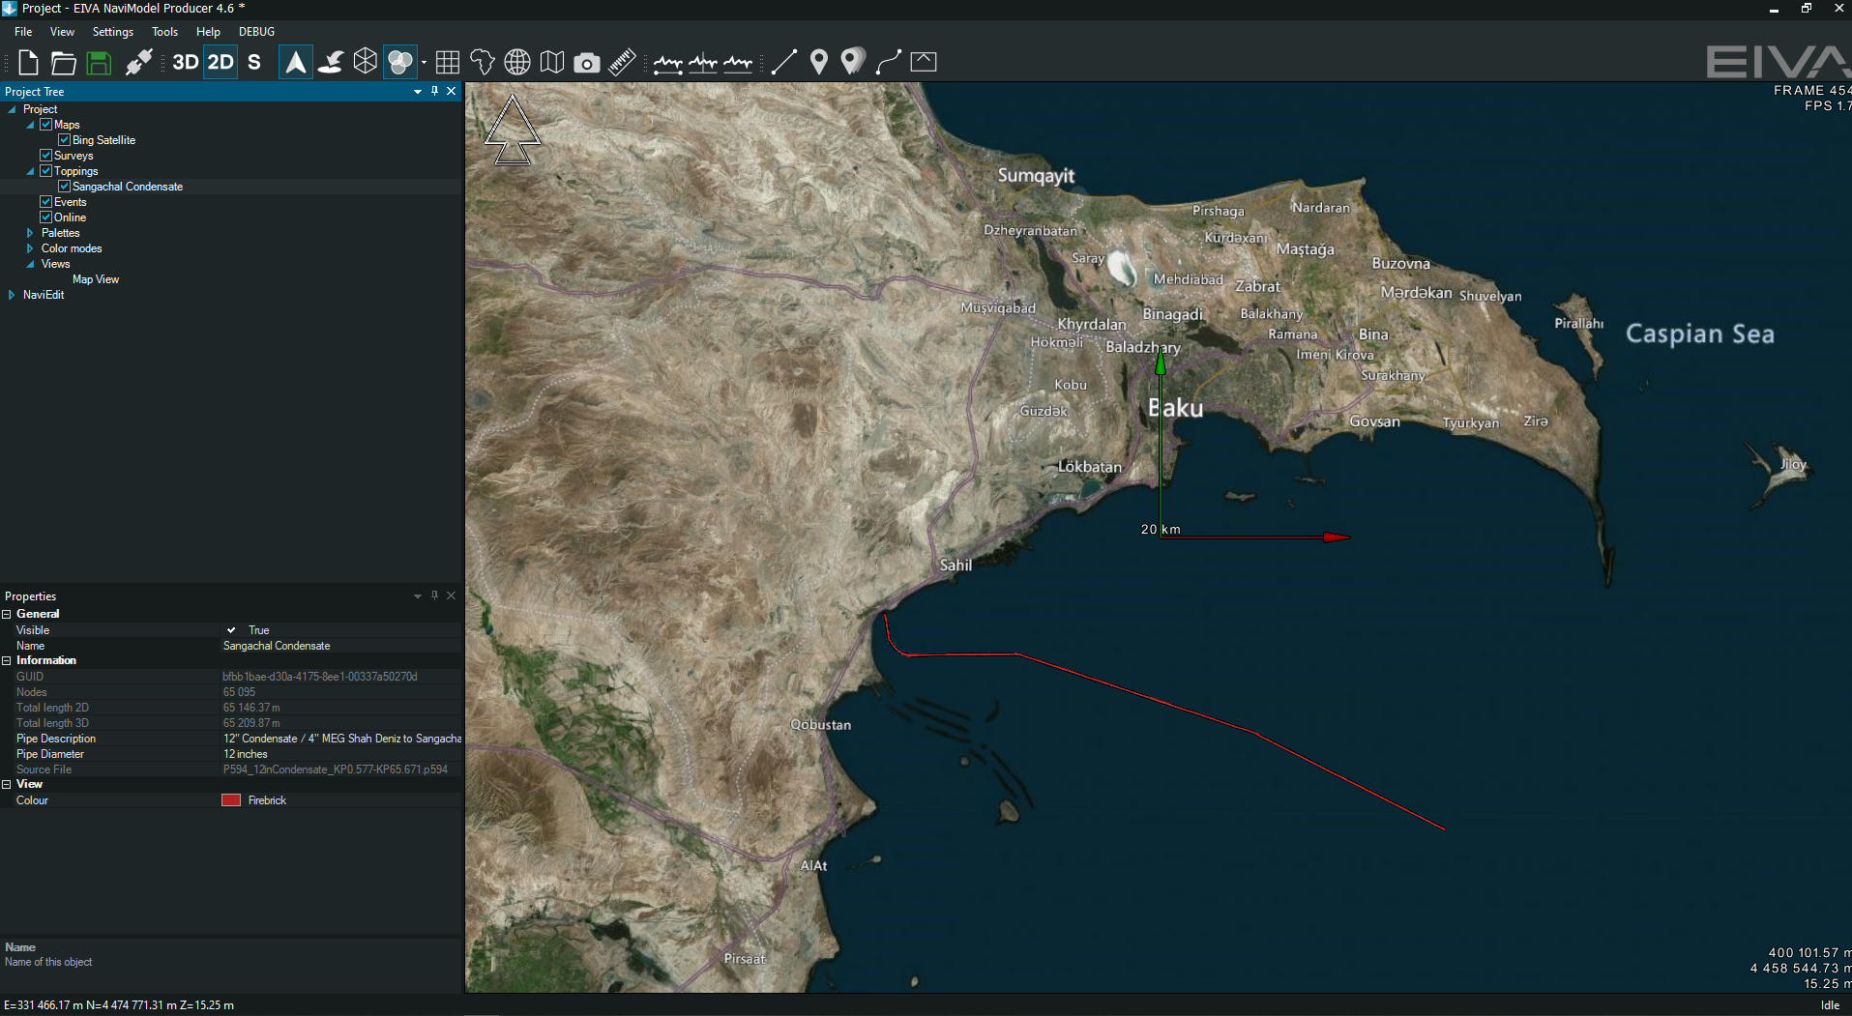The height and width of the screenshot is (1016, 1852).
Task: Click the globe icon in toolbar
Action: tap(517, 63)
